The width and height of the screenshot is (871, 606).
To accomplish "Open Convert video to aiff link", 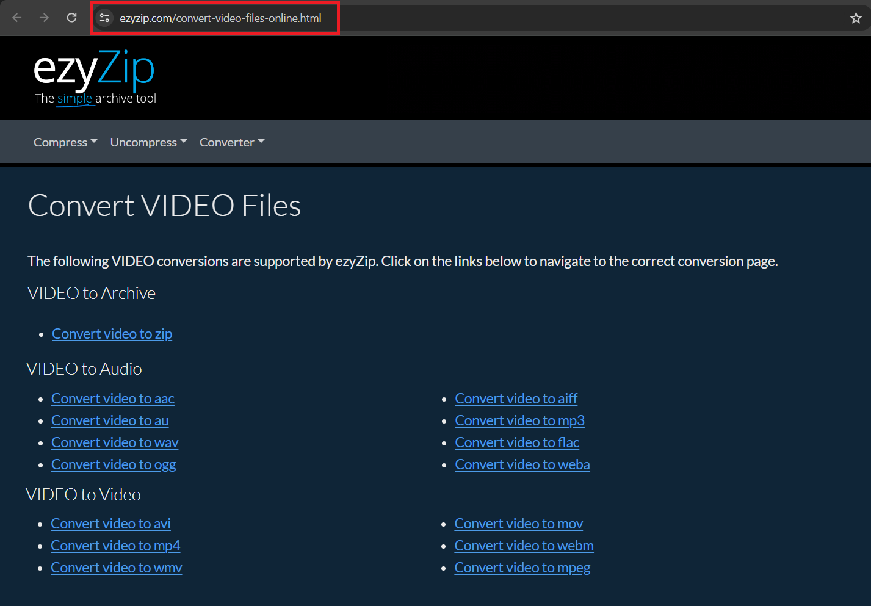I will (516, 399).
